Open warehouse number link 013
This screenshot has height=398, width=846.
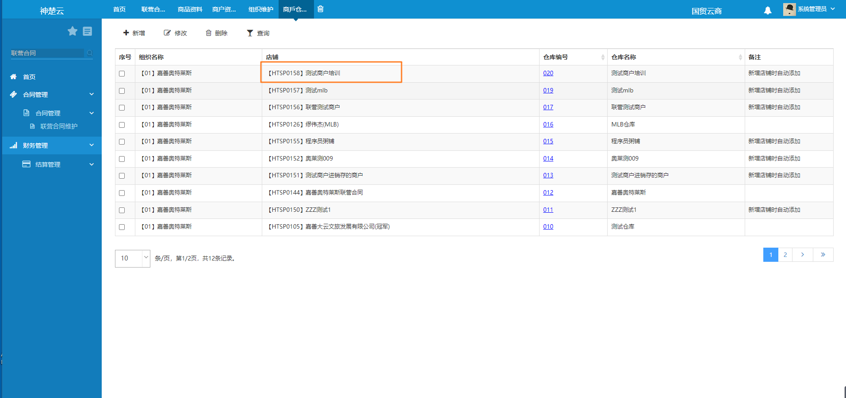[x=548, y=175]
